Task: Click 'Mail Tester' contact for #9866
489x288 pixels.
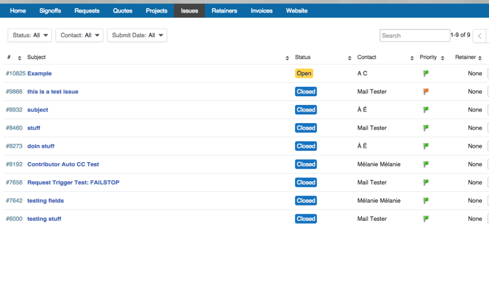Action: tap(372, 92)
